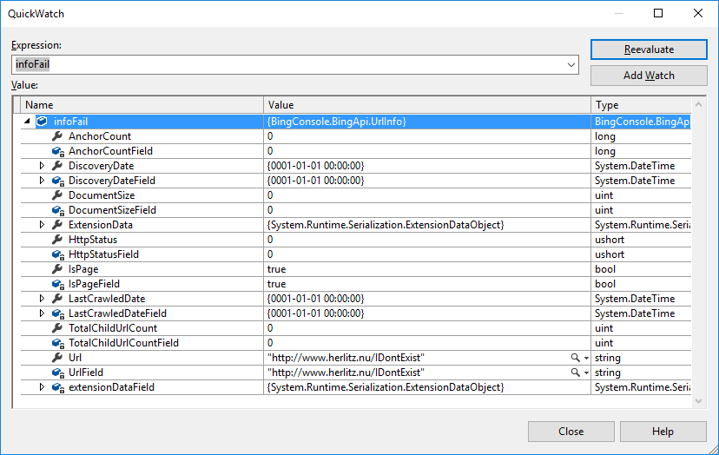Click the Value column header
The width and height of the screenshot is (719, 455).
click(x=426, y=105)
